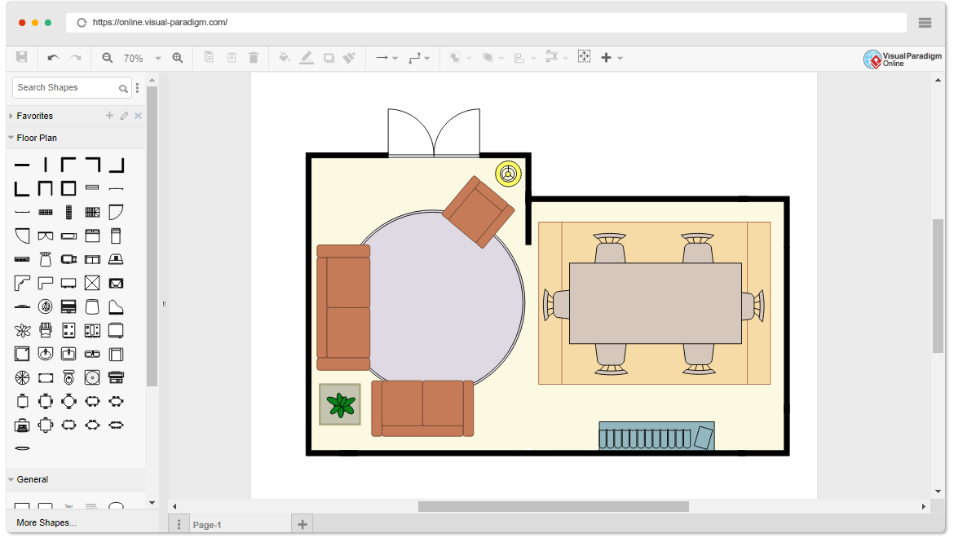Select the angled armchair on canvas

(x=479, y=212)
